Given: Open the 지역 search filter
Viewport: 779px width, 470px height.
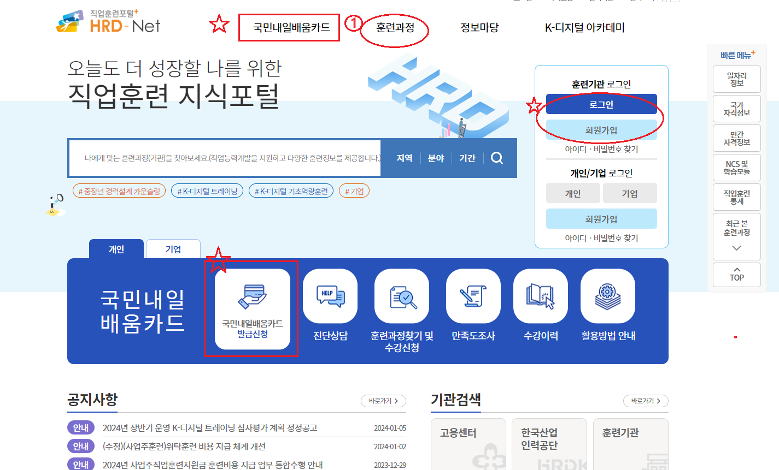Looking at the screenshot, I should tap(405, 158).
